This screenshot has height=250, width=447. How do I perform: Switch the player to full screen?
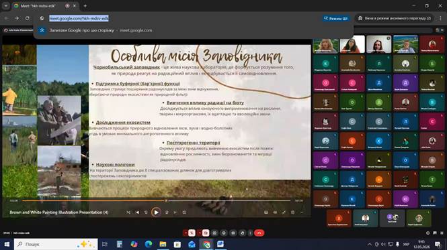[x=284, y=212]
